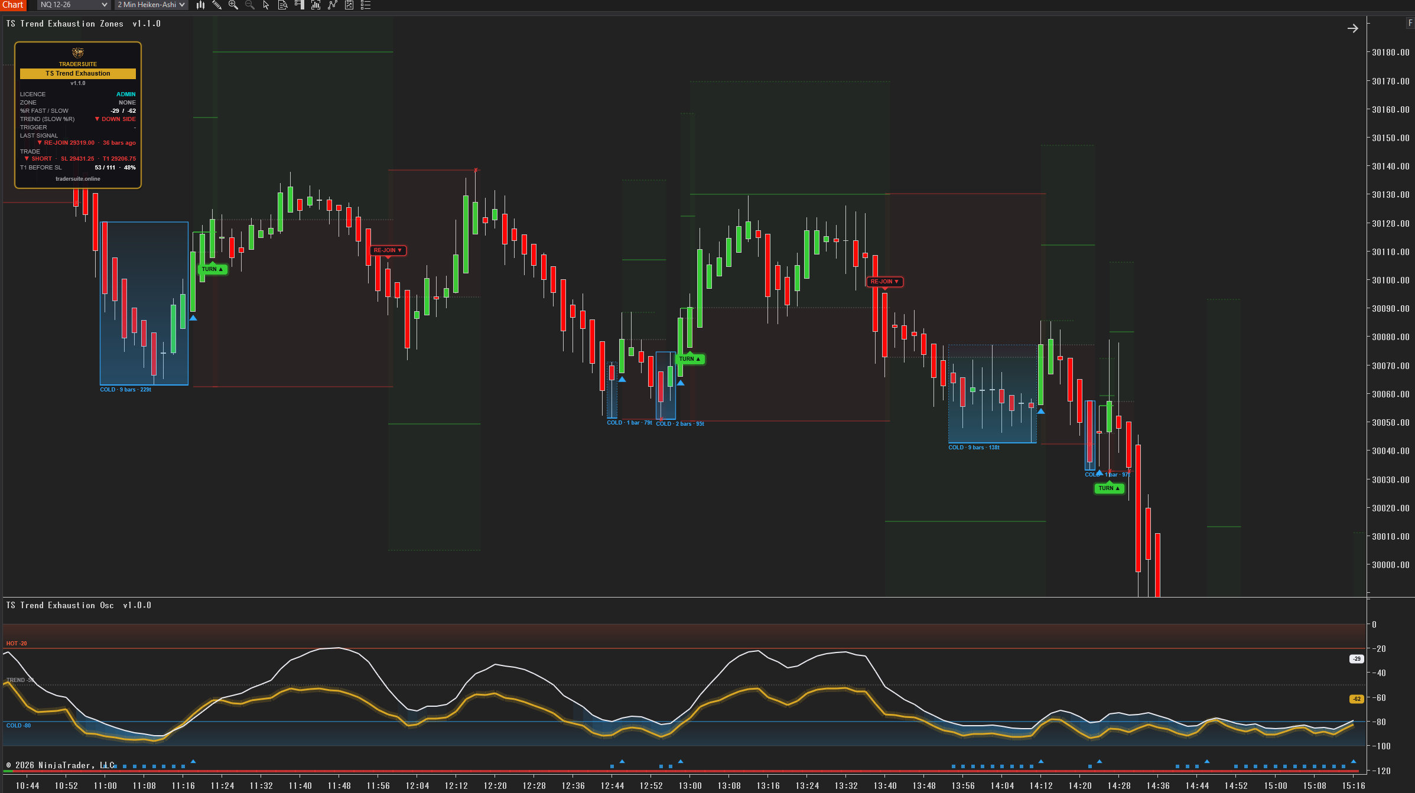Click the COLD · 2 bars · 95t label
Image resolution: width=1415 pixels, height=793 pixels.
680,424
